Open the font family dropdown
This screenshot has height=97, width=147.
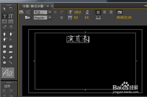50,12
